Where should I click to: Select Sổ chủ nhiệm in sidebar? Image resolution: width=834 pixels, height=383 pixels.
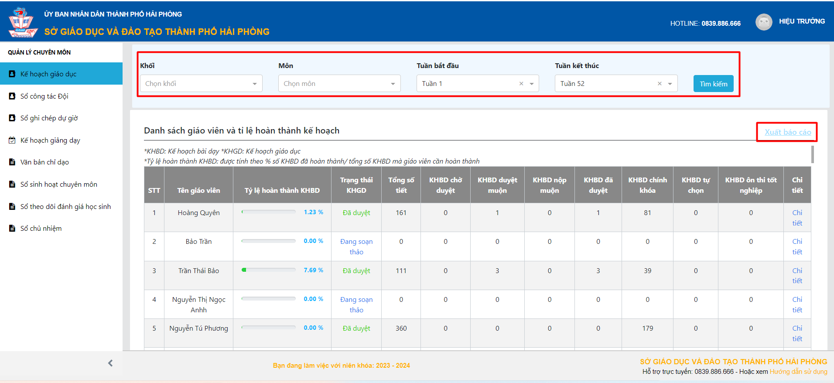click(41, 229)
